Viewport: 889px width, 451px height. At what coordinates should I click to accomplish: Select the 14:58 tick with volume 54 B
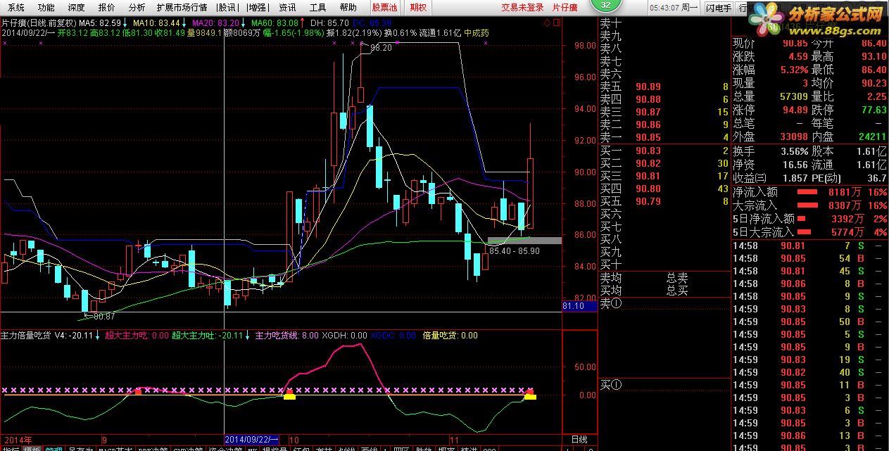pyautogui.click(x=810, y=259)
